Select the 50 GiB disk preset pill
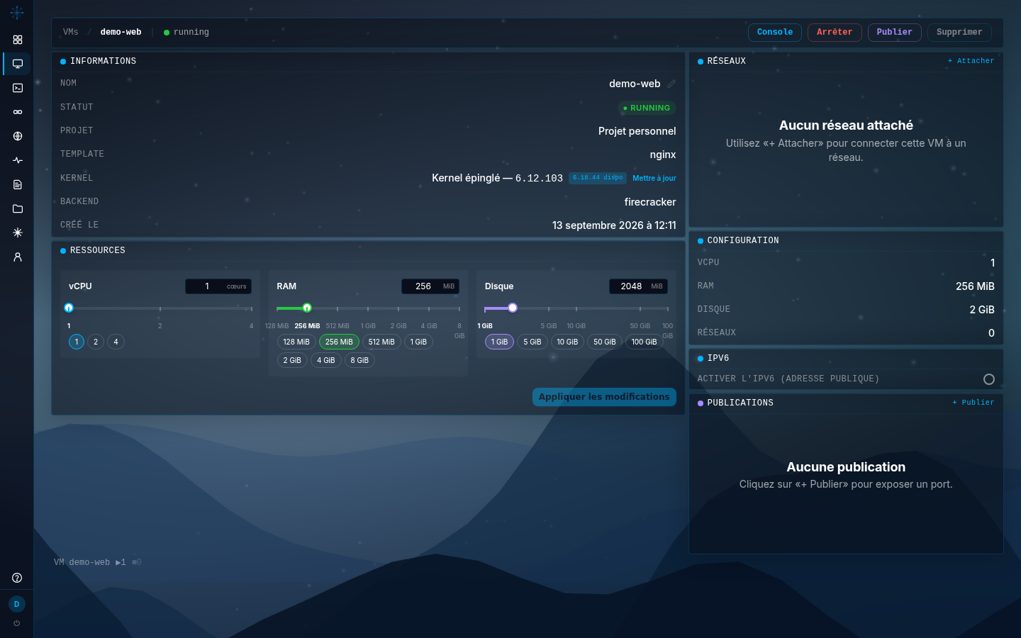The height and width of the screenshot is (638, 1021). (605, 342)
